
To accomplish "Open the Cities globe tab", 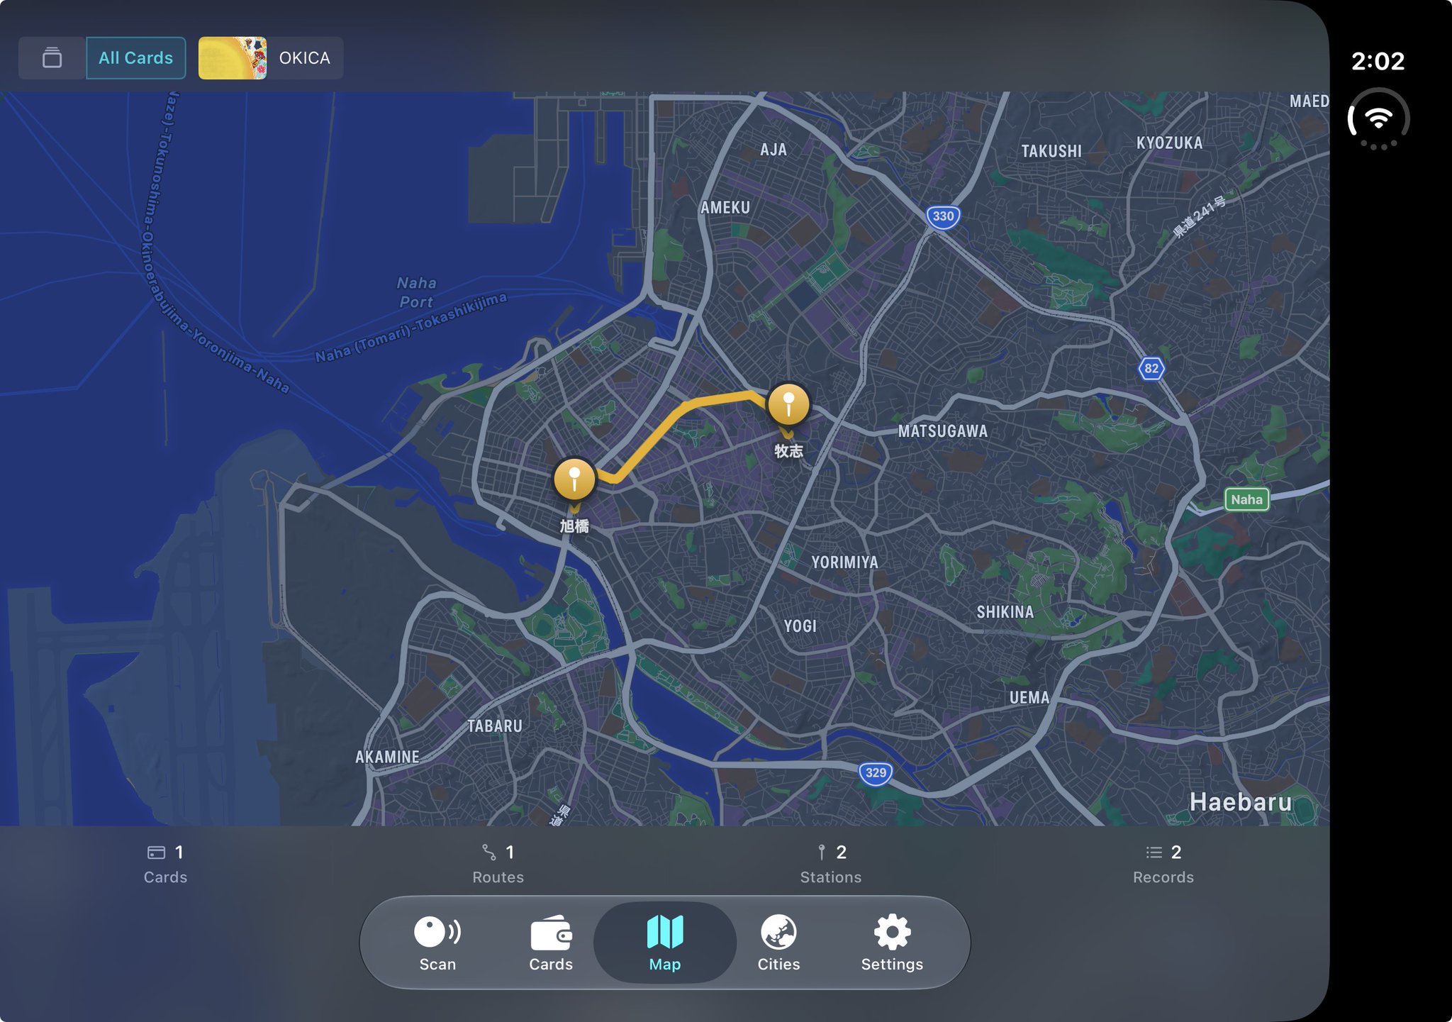I will point(778,943).
